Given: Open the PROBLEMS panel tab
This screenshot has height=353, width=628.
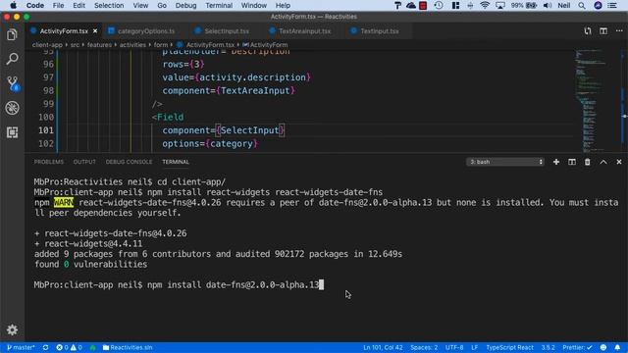Looking at the screenshot, I should coord(48,162).
